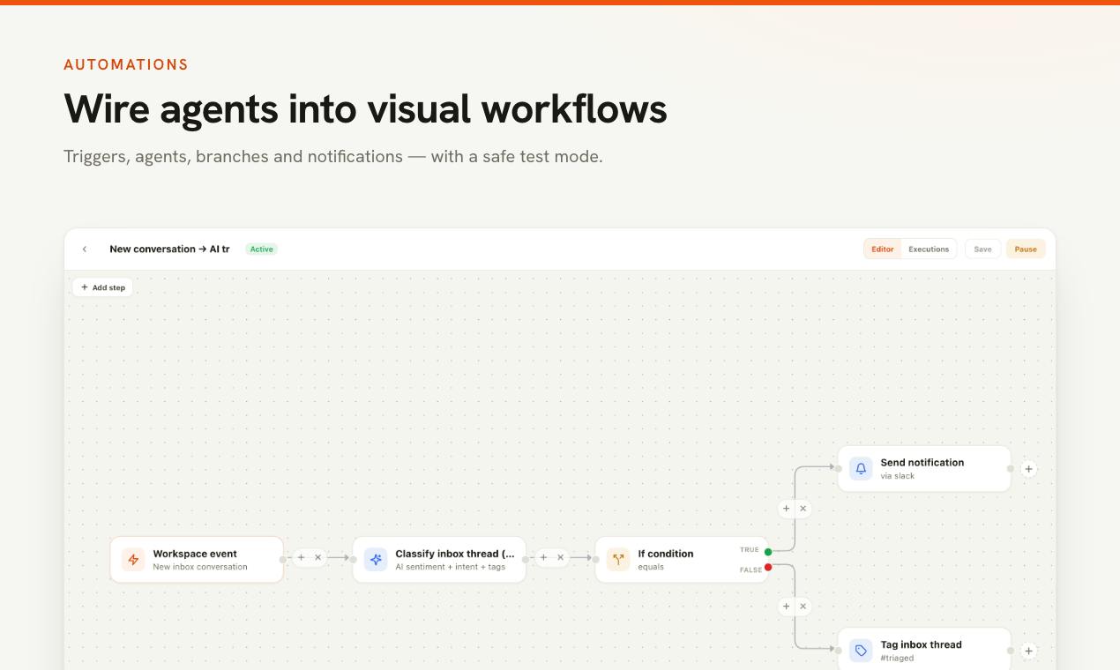The width and height of the screenshot is (1120, 670).
Task: Click the If condition branch icon
Action: click(x=618, y=560)
